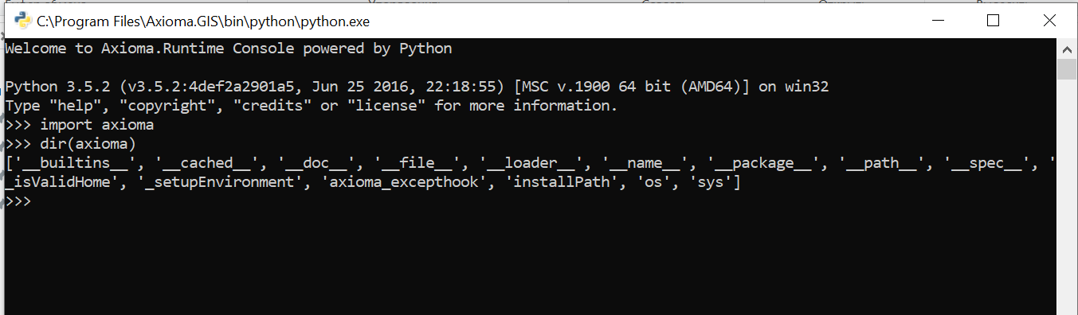Screen dimensions: 1078x315
Task: Click the Python 3.5.2 version line
Action: click(417, 87)
